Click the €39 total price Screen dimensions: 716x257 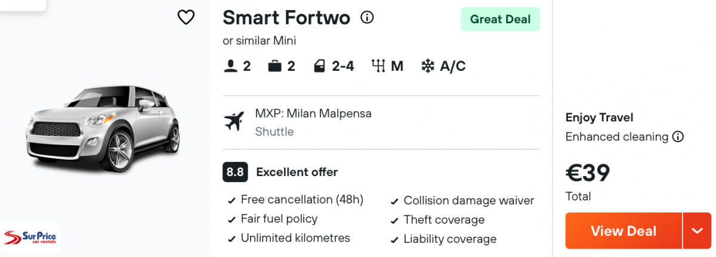[588, 173]
